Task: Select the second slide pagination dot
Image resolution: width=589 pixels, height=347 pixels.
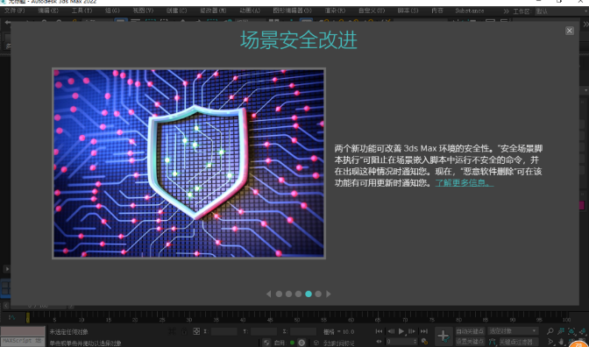Action: pos(288,294)
